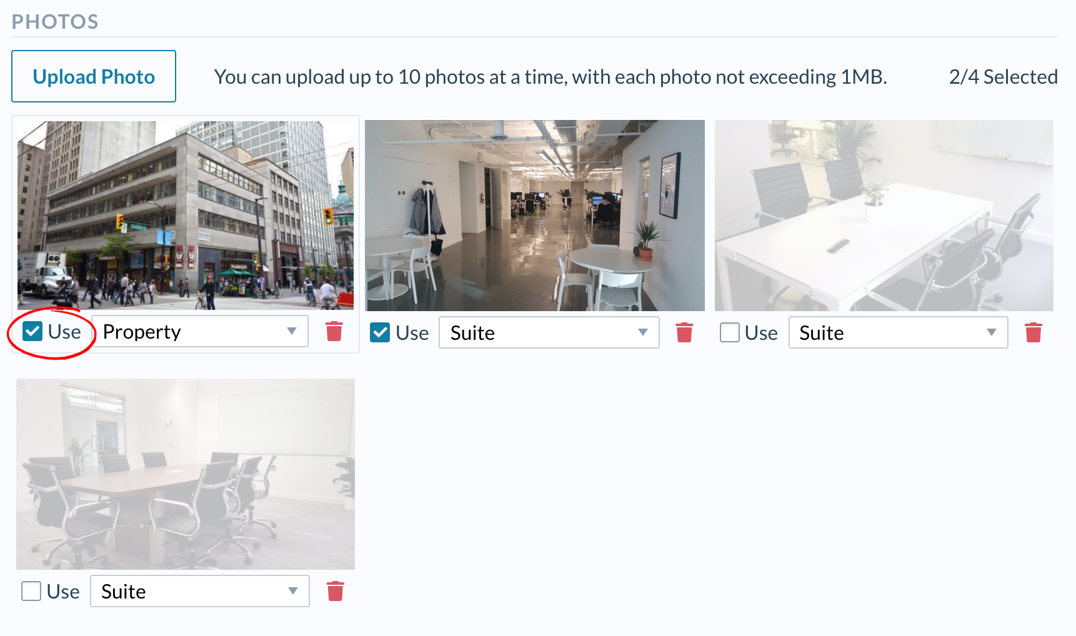Delete the street building photo with trash icon
Image resolution: width=1076 pixels, height=636 pixels.
click(x=334, y=331)
